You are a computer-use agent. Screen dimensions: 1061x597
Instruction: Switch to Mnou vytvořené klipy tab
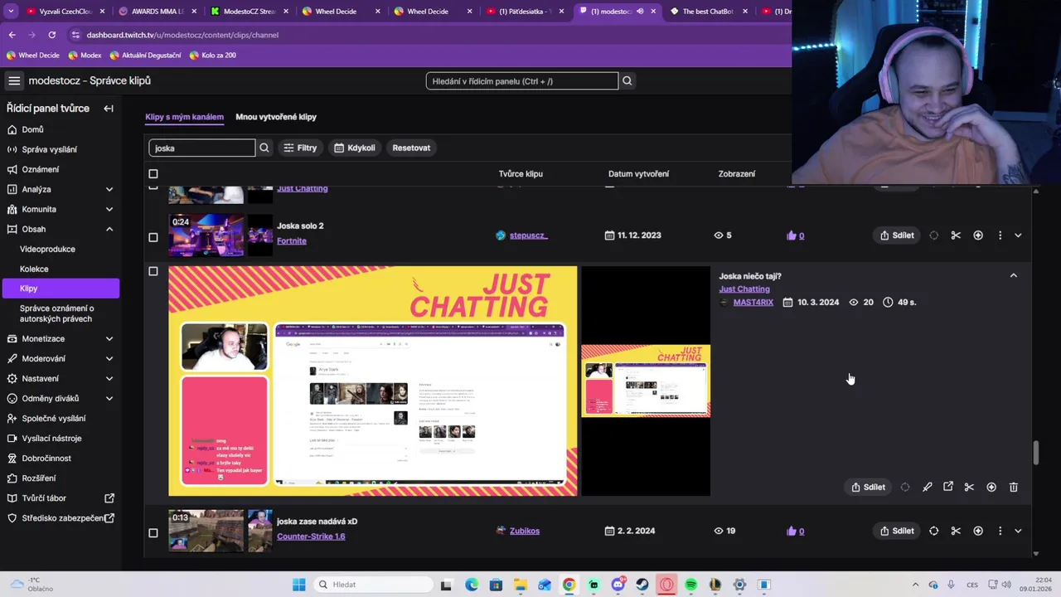276,117
